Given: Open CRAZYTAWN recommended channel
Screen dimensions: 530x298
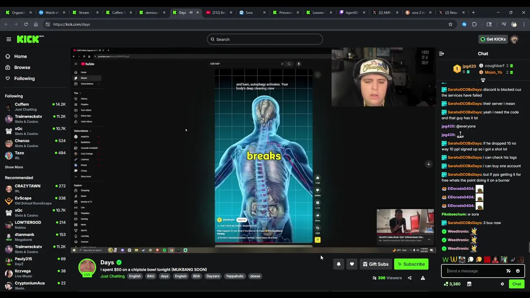Looking at the screenshot, I should coord(35,188).
